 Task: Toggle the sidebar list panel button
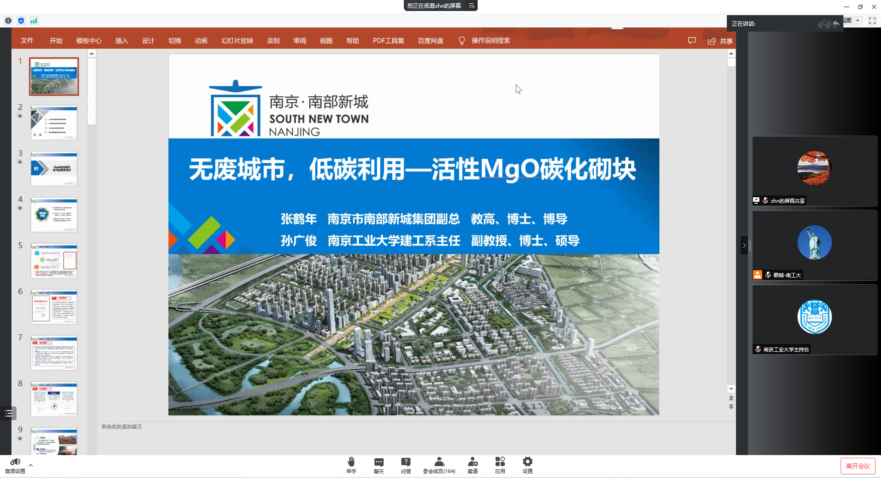point(8,413)
